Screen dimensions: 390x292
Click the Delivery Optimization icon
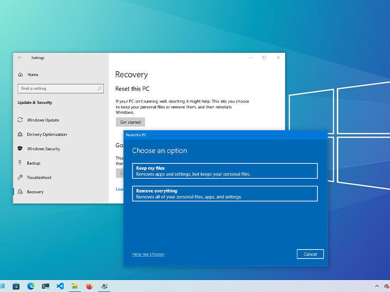20,134
